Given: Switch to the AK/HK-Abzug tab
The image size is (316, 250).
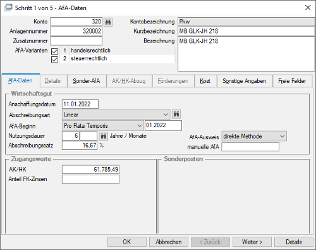Looking at the screenshot, I should pyautogui.click(x=129, y=81).
